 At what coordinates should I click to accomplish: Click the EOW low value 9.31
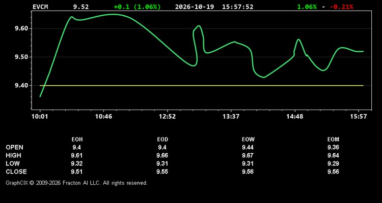tap(248, 163)
